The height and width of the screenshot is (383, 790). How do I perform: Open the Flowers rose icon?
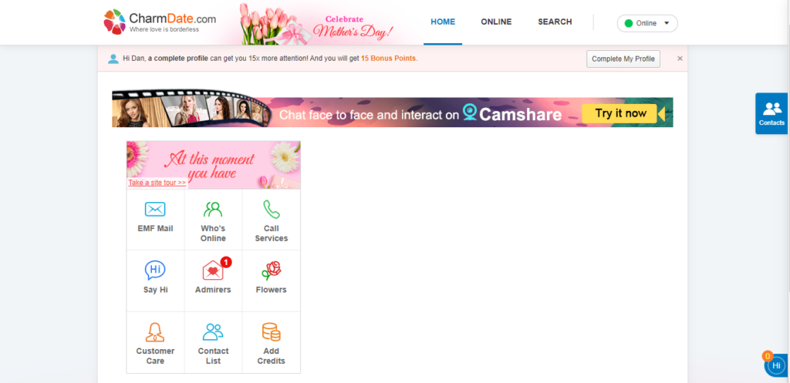pos(271,270)
